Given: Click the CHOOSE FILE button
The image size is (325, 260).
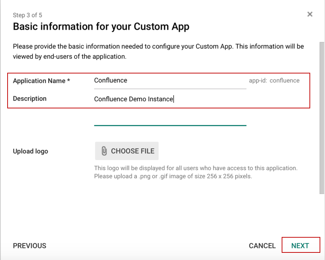Looking at the screenshot, I should pyautogui.click(x=127, y=151).
